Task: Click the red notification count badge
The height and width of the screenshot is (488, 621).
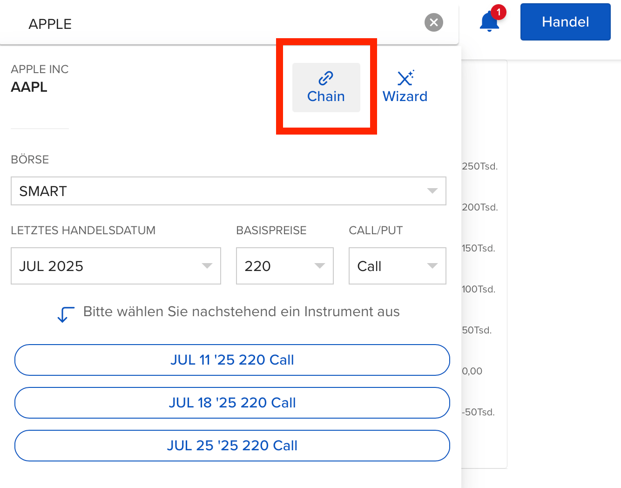Action: tap(499, 12)
